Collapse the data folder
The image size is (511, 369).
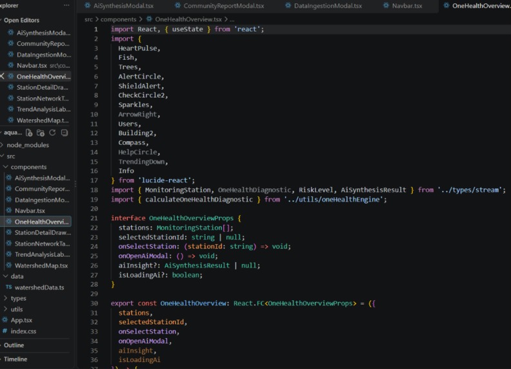[x=17, y=276]
